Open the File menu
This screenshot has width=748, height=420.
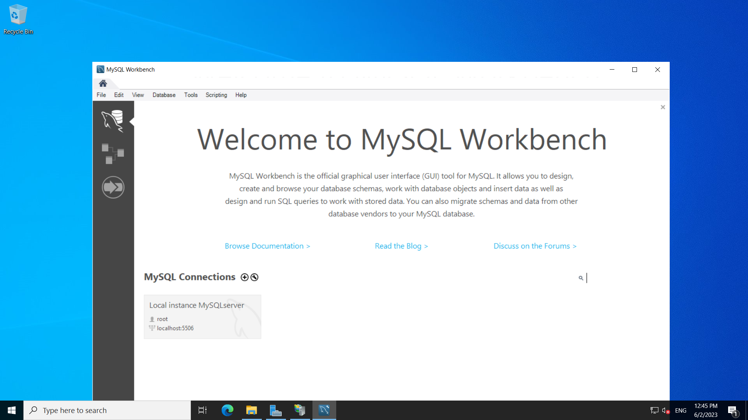click(101, 95)
